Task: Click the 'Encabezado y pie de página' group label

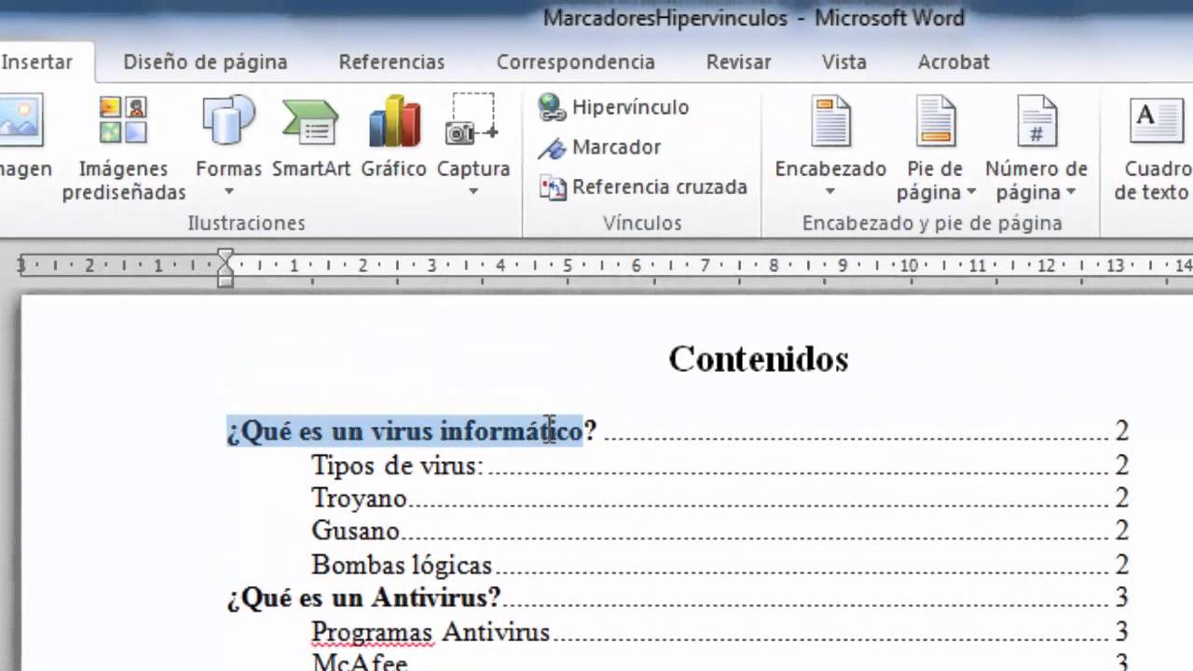Action: (x=932, y=224)
